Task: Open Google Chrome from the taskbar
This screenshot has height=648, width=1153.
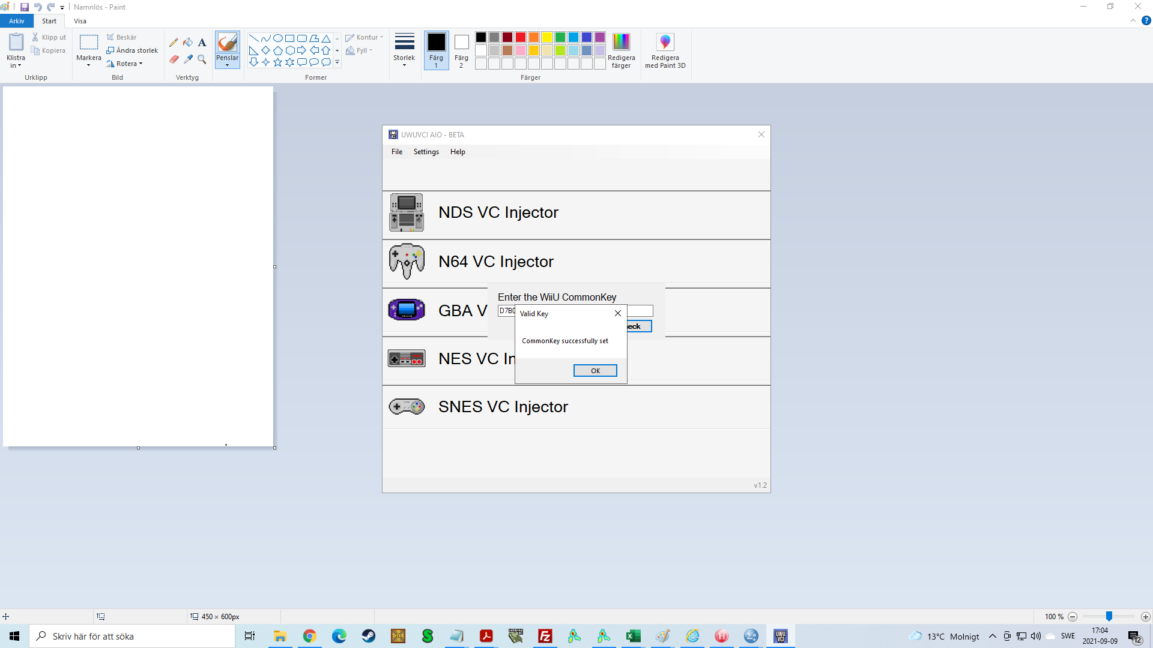Action: (x=310, y=636)
